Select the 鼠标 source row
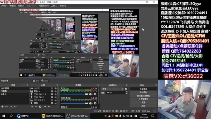Viewport: 211px width, 119px height. click(x=44, y=103)
